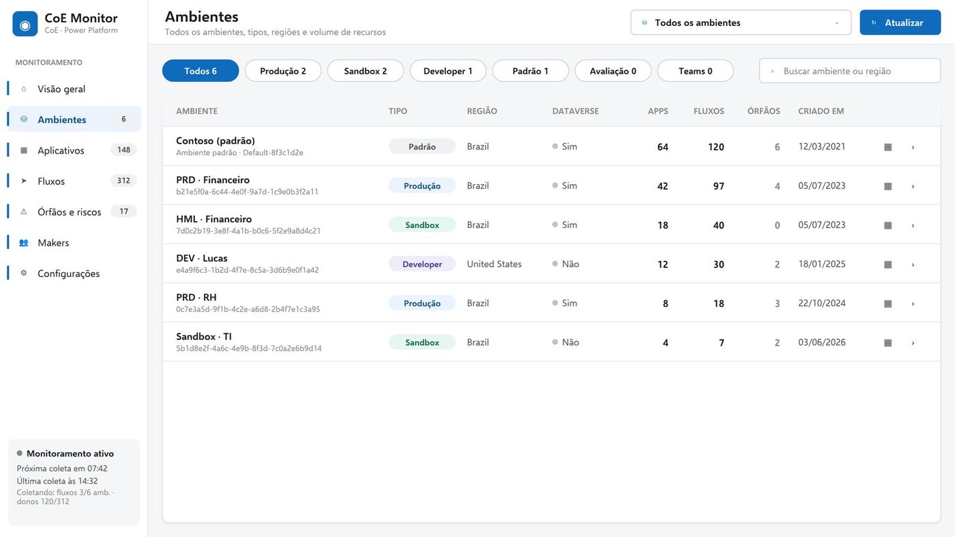Sort by FLUXOS column header
Screen dimensions: 955x537
[x=709, y=111]
